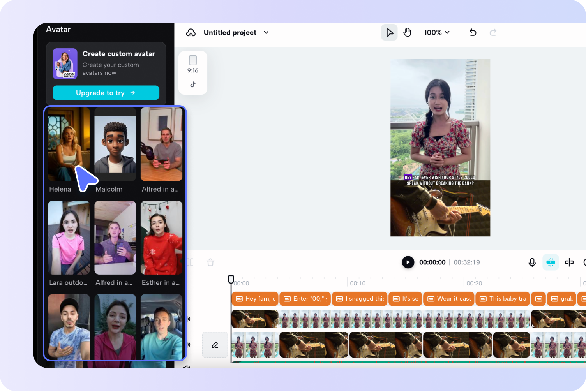Select the avatar of man in car

coord(161,326)
